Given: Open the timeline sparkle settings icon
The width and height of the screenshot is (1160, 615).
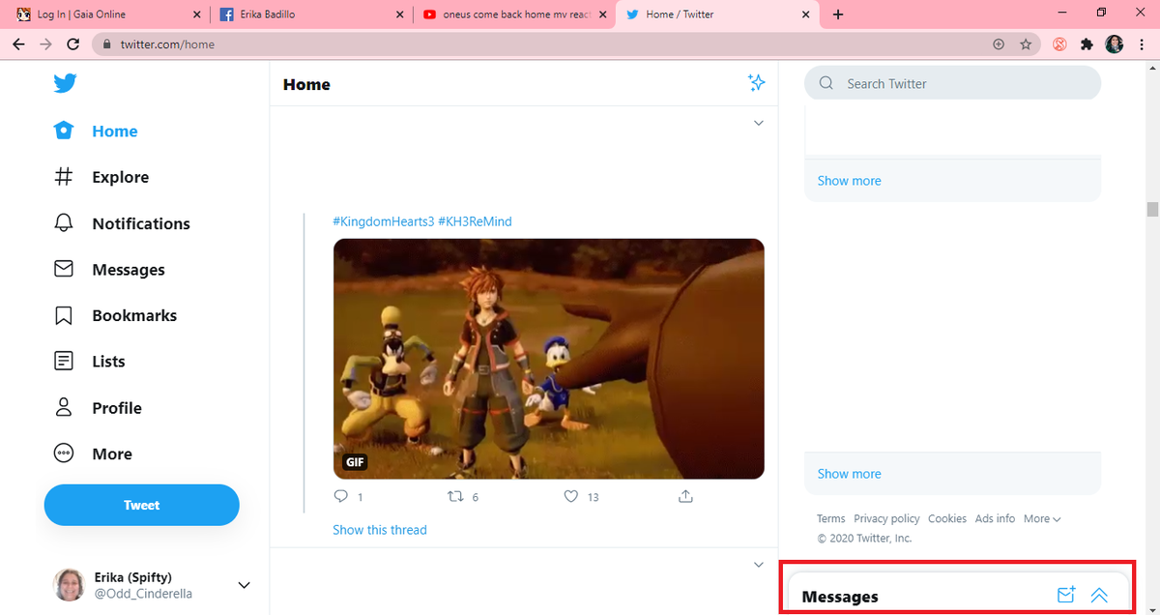Looking at the screenshot, I should pyautogui.click(x=757, y=83).
